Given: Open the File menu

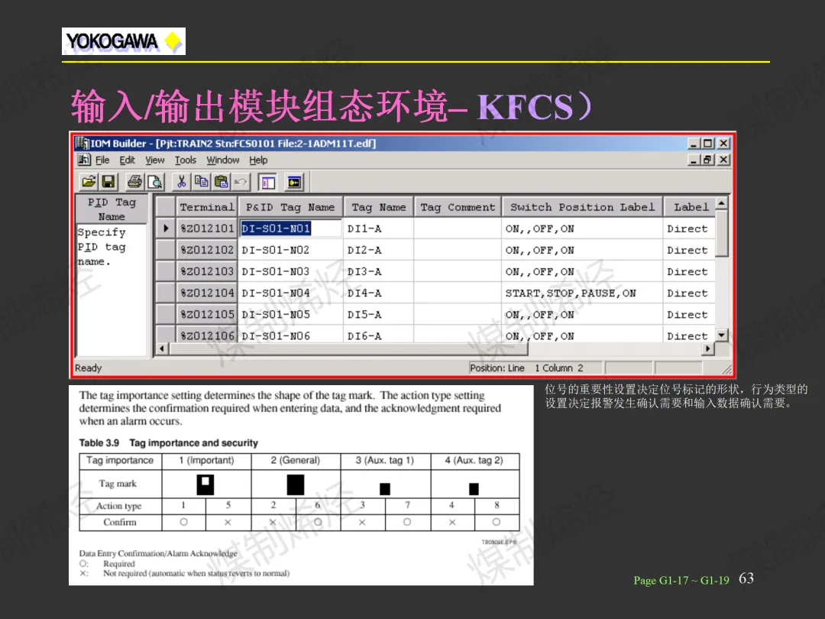Looking at the screenshot, I should 102,160.
